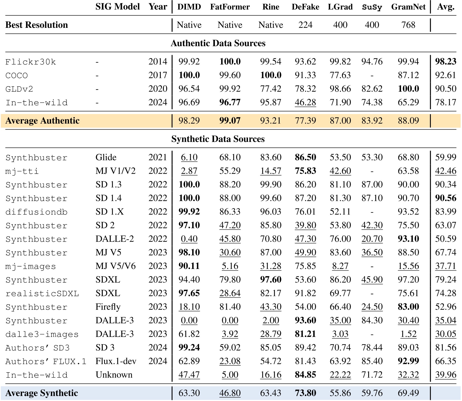Open the COCO dataset entry

click(17, 75)
